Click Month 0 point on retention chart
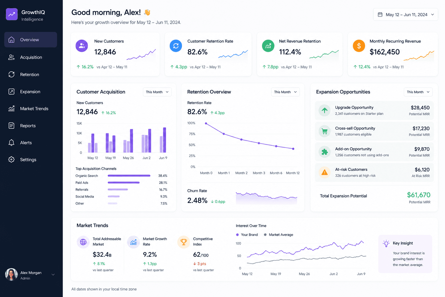 (206, 124)
